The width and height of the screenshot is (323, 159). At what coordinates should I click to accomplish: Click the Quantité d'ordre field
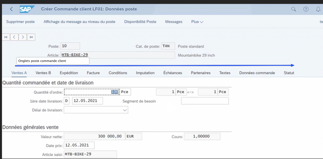[x=91, y=92]
